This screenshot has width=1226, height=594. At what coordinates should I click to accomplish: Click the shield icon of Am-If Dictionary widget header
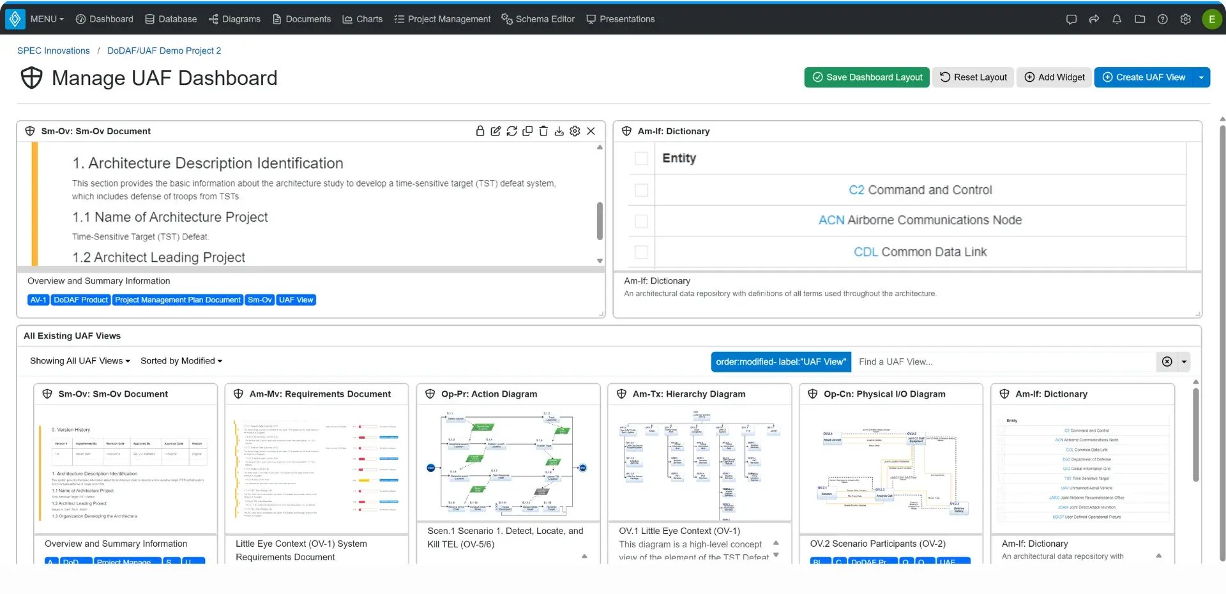coord(626,131)
